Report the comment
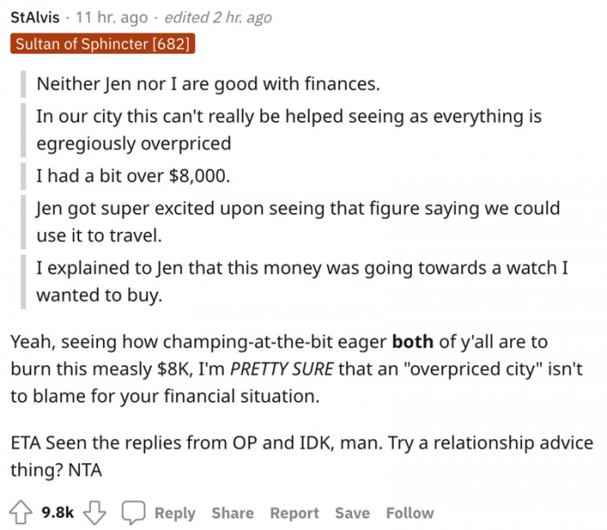607x530 pixels. [x=295, y=513]
